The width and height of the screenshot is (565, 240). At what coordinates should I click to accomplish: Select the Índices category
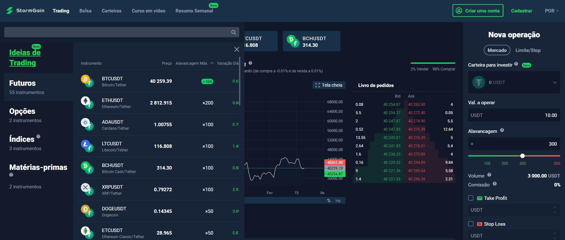[x=39, y=143]
